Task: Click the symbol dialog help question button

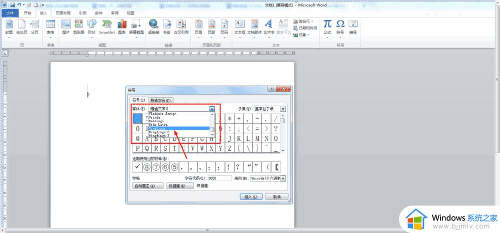Action: [x=271, y=89]
